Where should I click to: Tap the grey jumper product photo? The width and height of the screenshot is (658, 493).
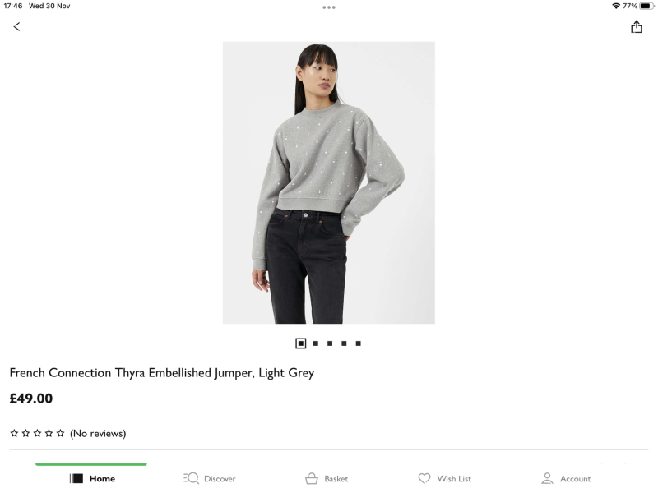tap(328, 182)
